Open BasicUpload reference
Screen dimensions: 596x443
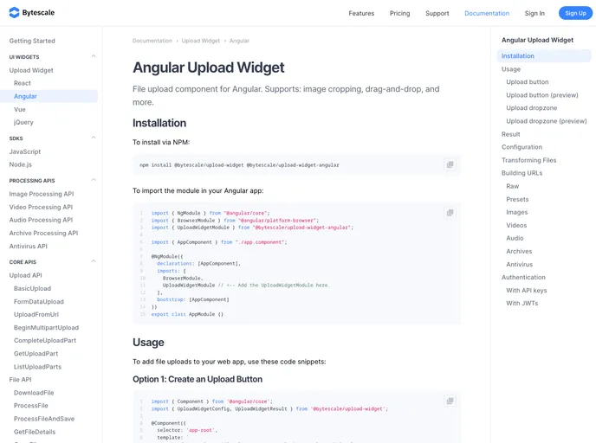pyautogui.click(x=32, y=288)
